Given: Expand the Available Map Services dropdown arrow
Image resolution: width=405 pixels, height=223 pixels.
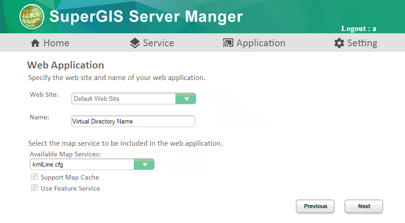Looking at the screenshot, I should [144, 164].
